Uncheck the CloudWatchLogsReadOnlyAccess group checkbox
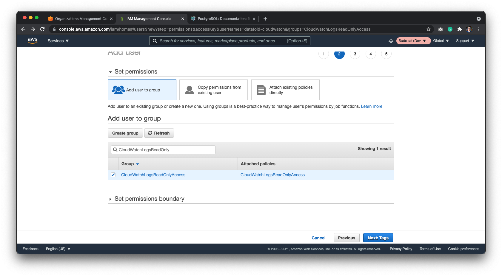This screenshot has height=276, width=502. pos(113,175)
